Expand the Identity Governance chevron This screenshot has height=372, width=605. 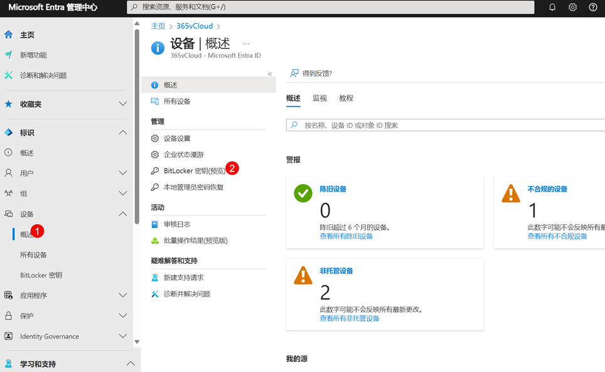pyautogui.click(x=123, y=336)
